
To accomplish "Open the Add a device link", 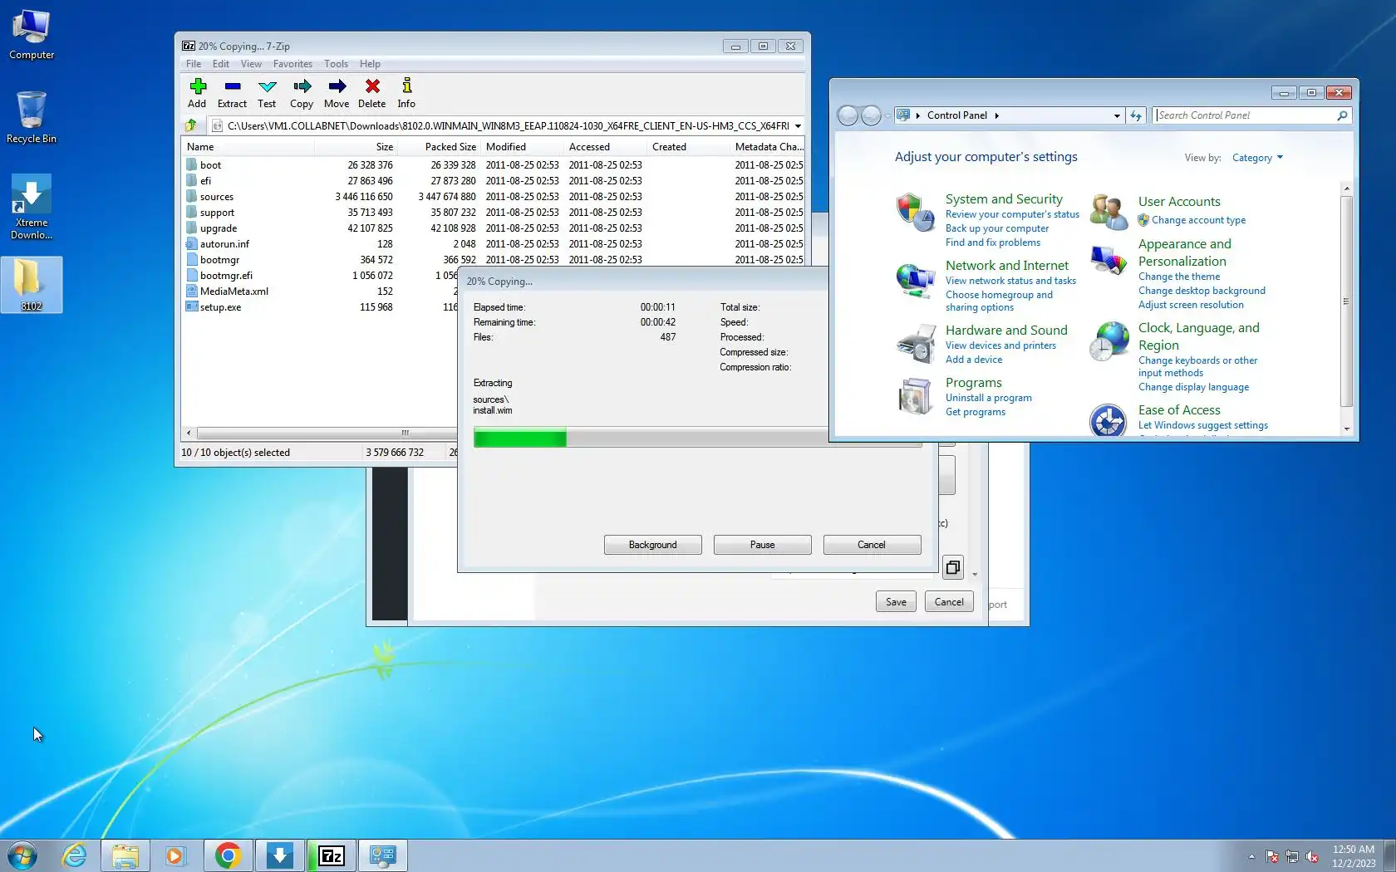I will (974, 360).
